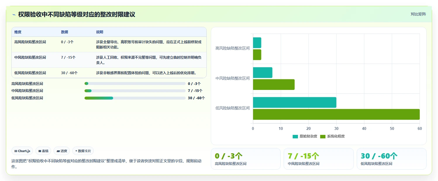Click the 对比矩阵 label in header
438x181 pixels.
click(x=418, y=14)
